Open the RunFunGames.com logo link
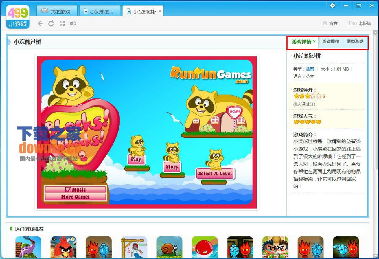This screenshot has height=259, width=379. pos(211,74)
